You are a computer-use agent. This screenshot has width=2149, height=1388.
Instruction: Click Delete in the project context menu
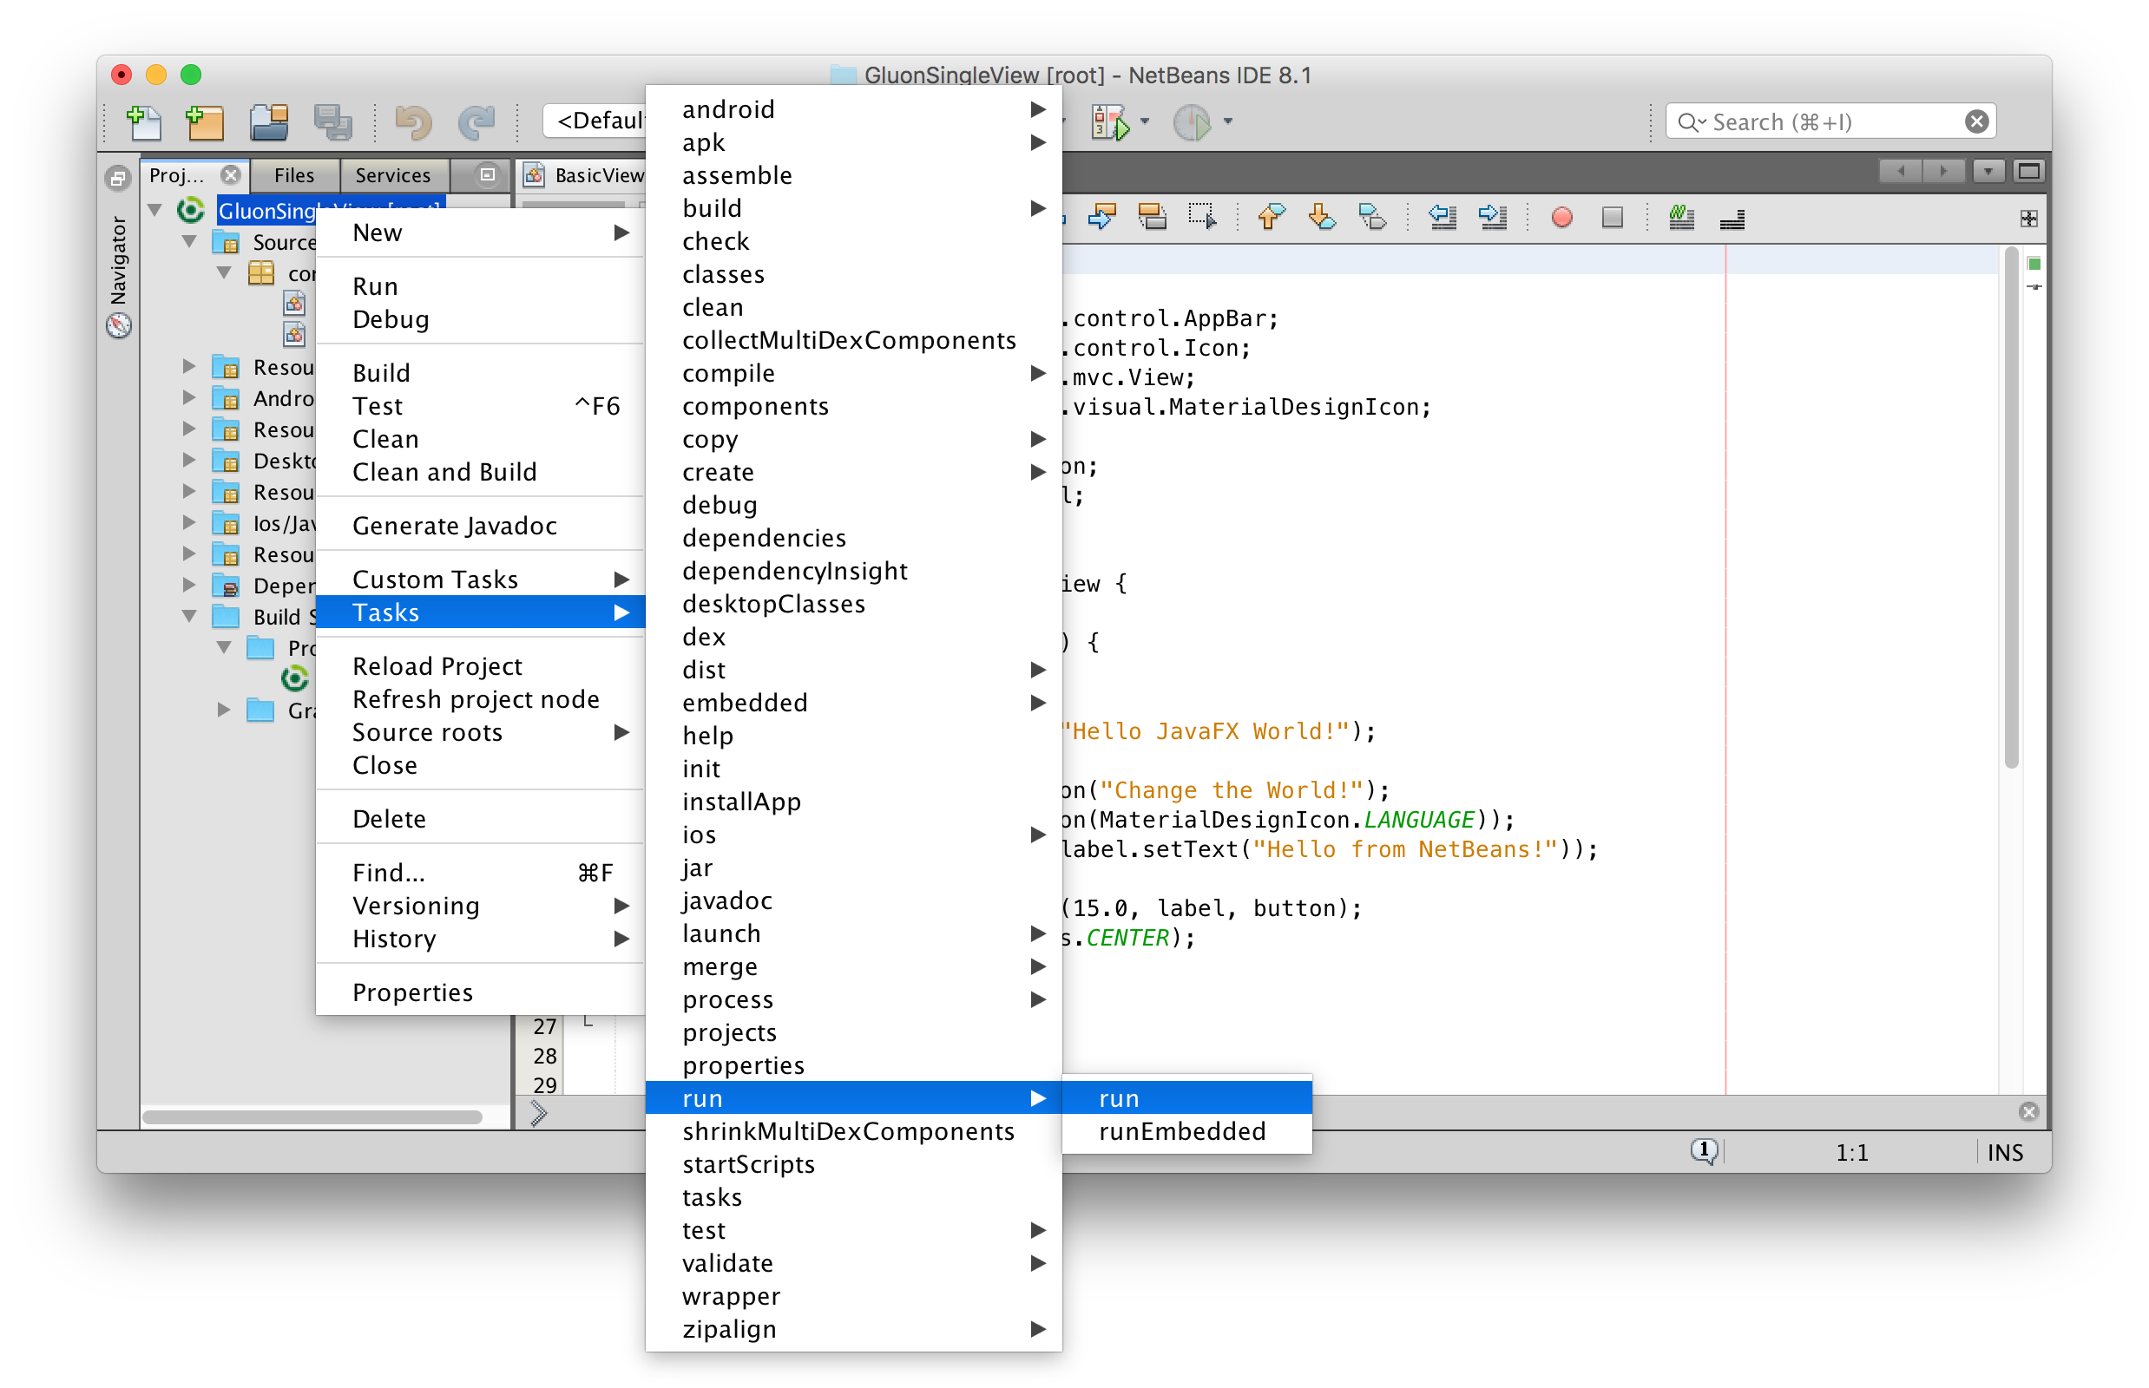481,818
